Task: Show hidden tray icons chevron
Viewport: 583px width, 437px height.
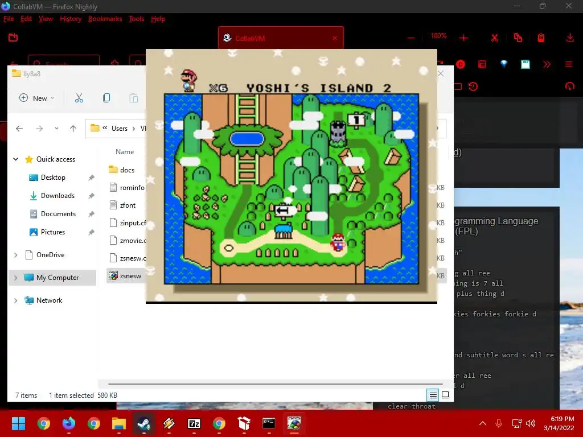Action: coord(483,423)
